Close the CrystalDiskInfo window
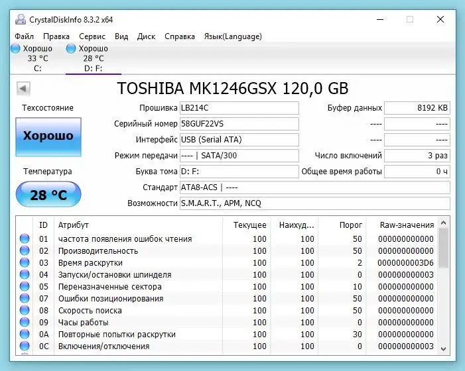 pyautogui.click(x=440, y=19)
